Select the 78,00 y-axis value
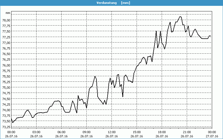This screenshot has height=139, width=223. coord(6,20)
